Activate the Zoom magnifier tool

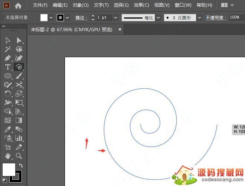(19, 156)
